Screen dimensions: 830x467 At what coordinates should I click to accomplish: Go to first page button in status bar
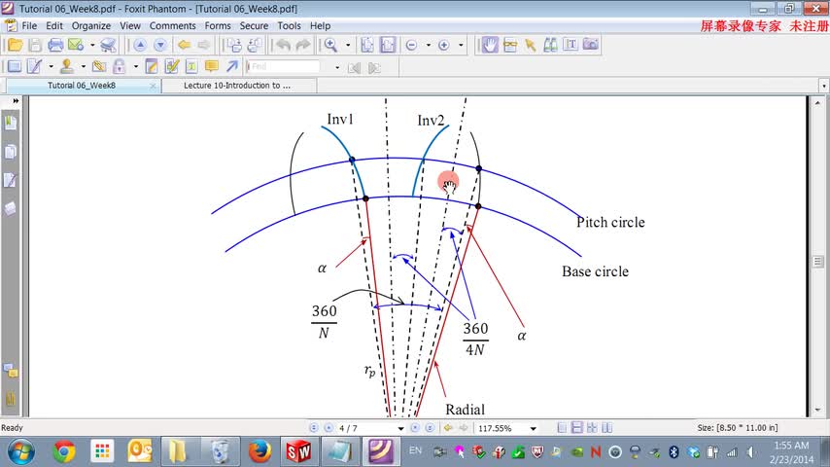click(314, 428)
